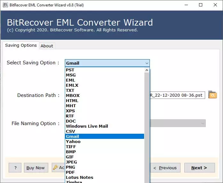Viewport: 223px width, 183px height.
Task: Pick Windows Live Mail from the list
Action: tap(87, 126)
